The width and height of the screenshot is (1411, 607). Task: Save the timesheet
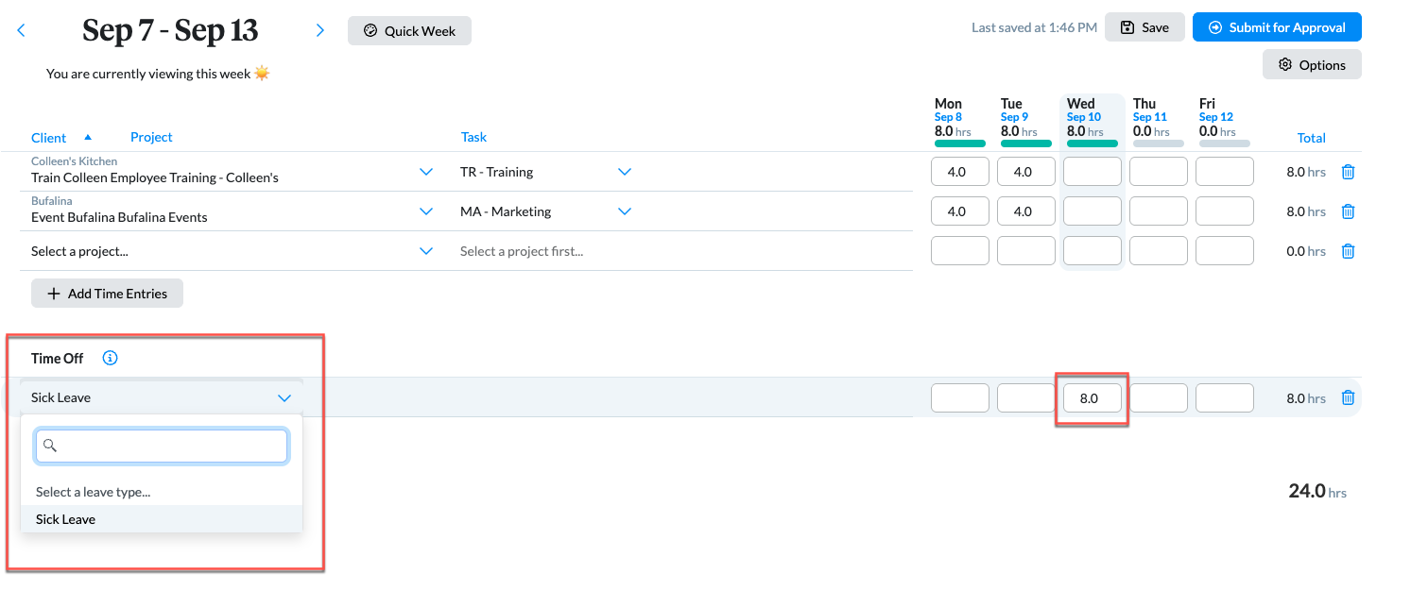pos(1144,27)
